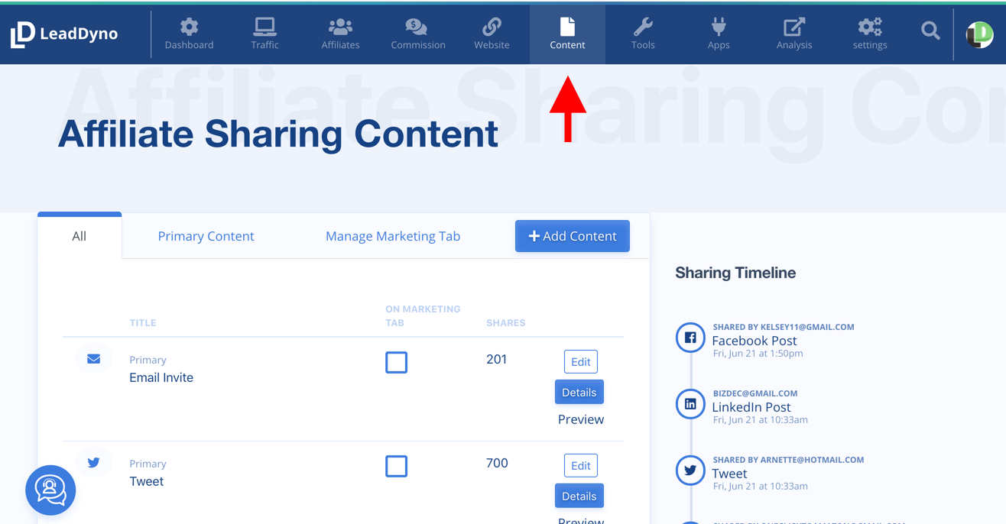1006x524 pixels.
Task: Click Edit for Email Invite
Action: point(581,361)
